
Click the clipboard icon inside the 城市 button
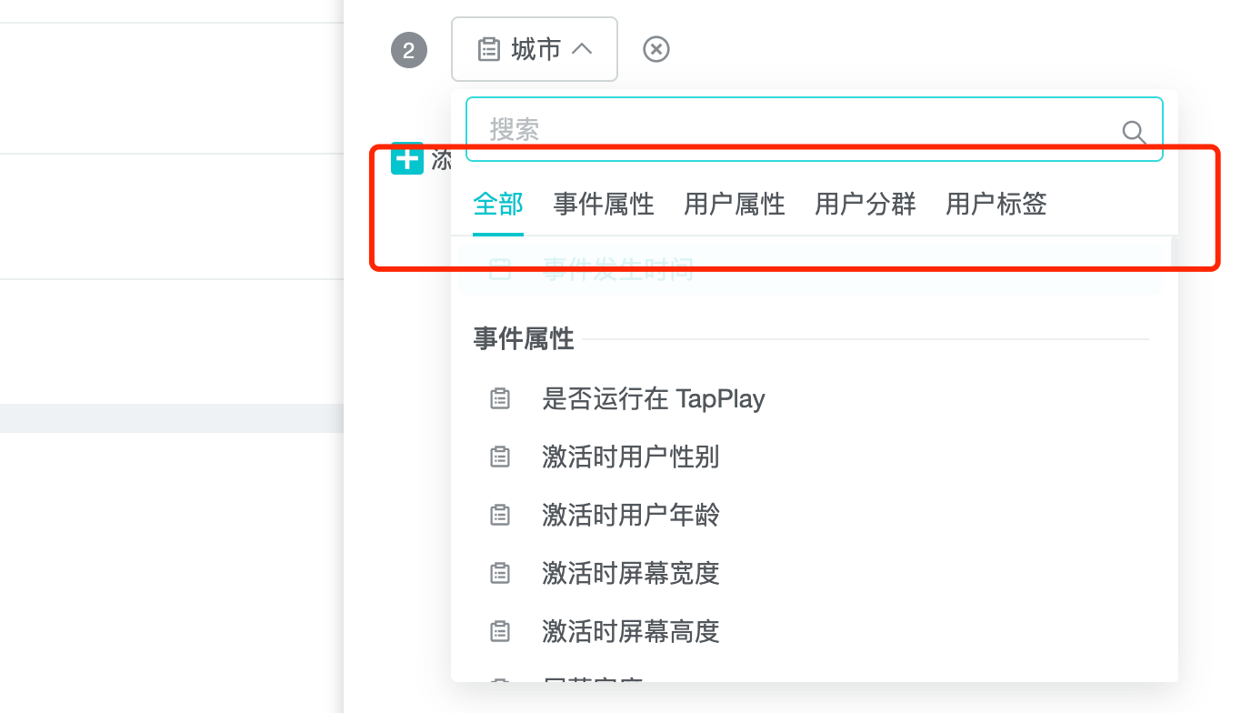[x=489, y=49]
